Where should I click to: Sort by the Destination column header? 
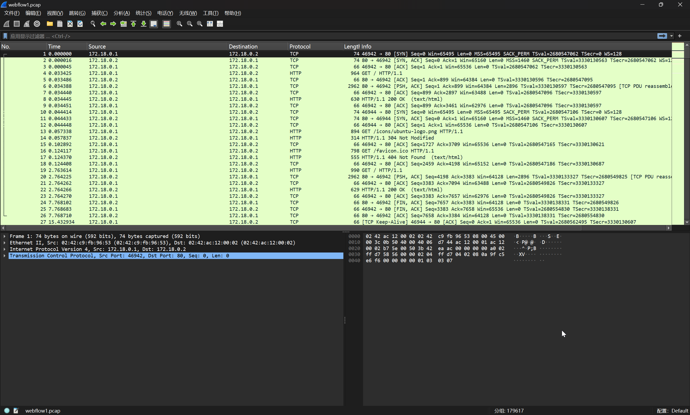click(x=258, y=46)
